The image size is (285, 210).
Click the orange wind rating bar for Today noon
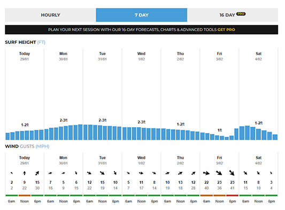(x=25, y=196)
